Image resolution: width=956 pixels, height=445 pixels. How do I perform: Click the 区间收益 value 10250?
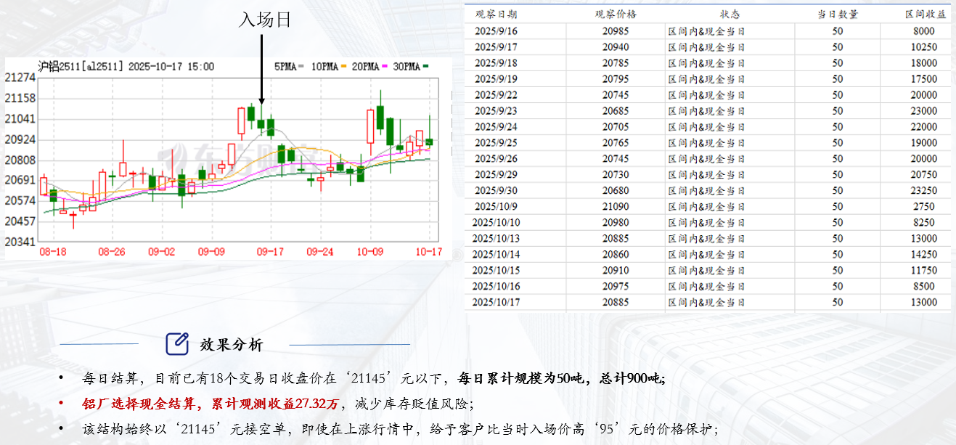925,47
